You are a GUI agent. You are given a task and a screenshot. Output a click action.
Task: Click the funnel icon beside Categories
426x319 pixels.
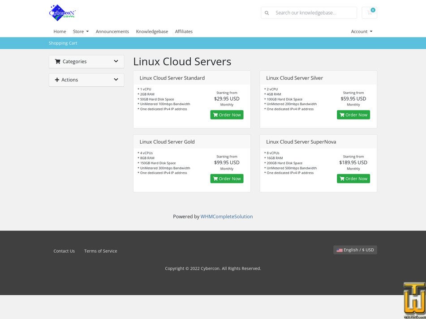tap(57, 61)
